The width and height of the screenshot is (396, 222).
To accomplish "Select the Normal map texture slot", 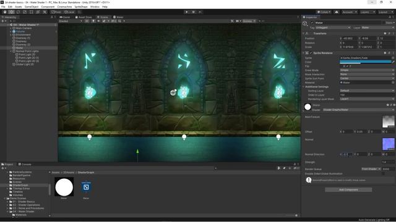I will click(x=388, y=144).
